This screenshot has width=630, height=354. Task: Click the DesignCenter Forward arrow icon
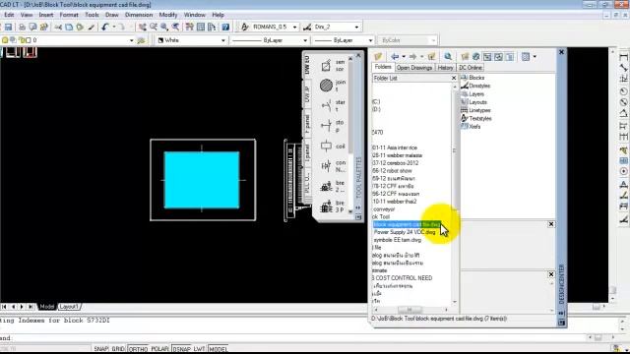pos(413,57)
